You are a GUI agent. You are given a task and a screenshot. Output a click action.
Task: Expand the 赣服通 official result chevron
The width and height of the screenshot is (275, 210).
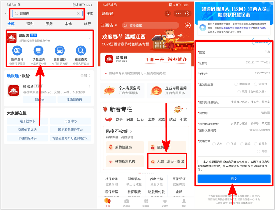[x=90, y=38]
